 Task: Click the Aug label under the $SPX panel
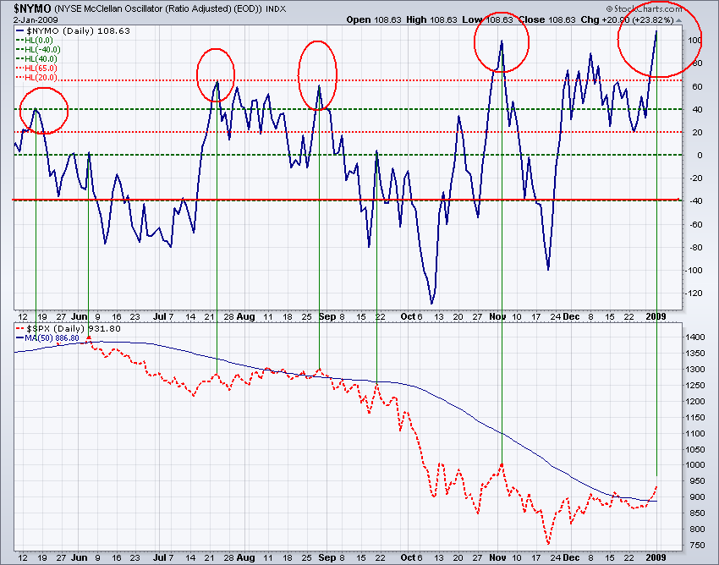click(246, 557)
